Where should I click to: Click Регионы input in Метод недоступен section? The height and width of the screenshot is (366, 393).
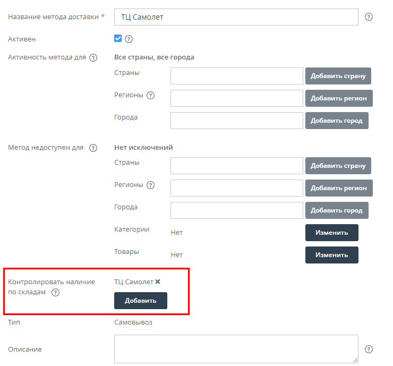tap(236, 188)
